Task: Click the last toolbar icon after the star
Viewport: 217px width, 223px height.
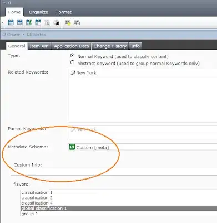Action: 77,23
